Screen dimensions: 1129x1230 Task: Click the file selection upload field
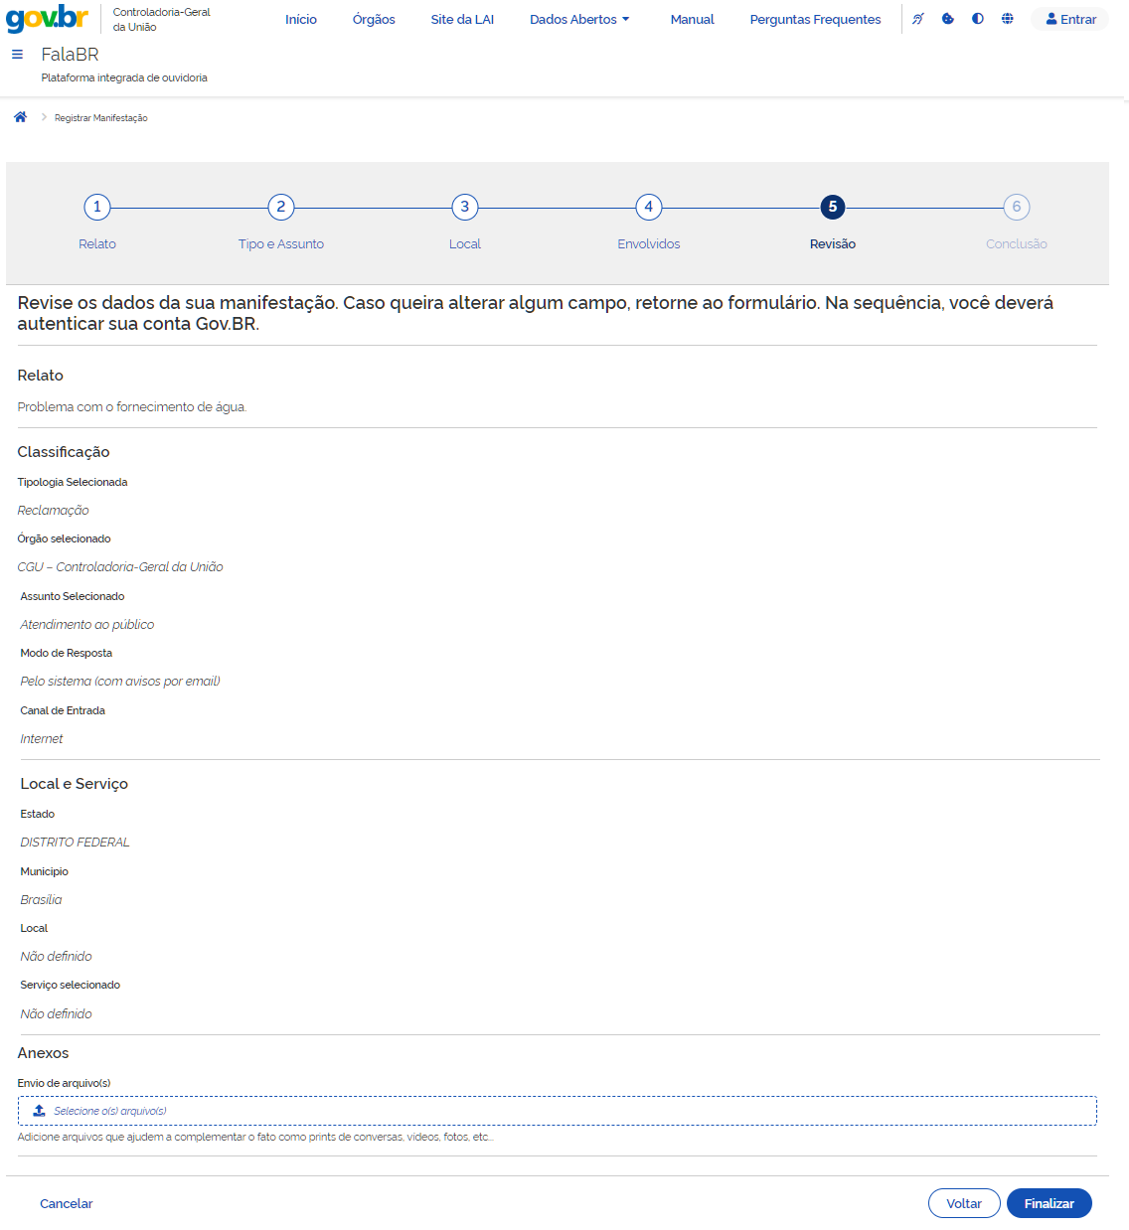pos(557,1111)
